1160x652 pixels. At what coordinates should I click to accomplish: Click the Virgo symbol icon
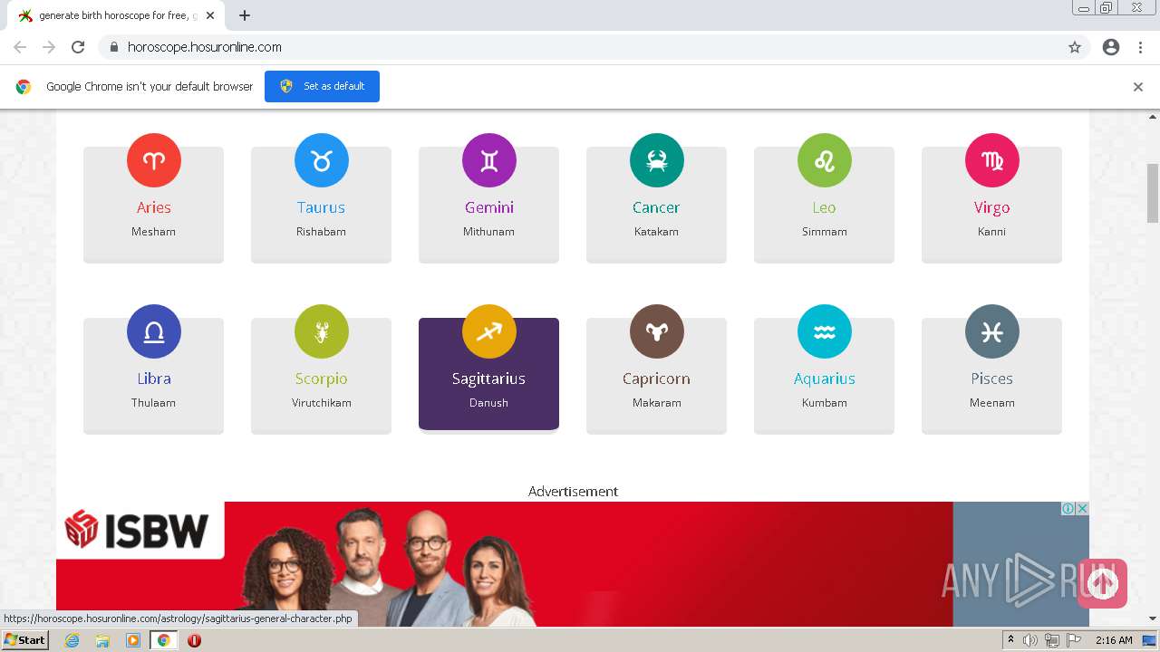point(992,160)
